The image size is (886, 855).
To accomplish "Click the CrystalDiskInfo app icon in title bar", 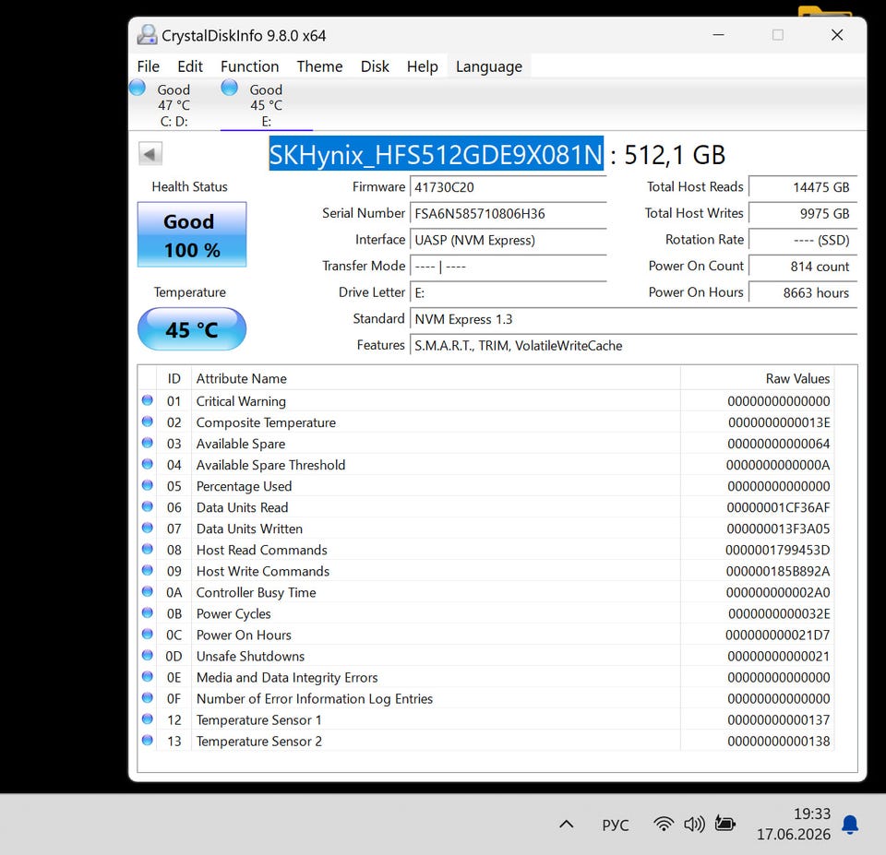I will click(x=147, y=35).
